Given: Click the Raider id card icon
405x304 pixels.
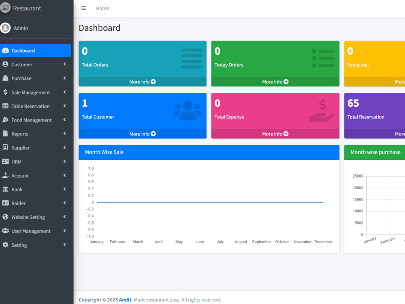Looking at the screenshot, I should (5, 203).
